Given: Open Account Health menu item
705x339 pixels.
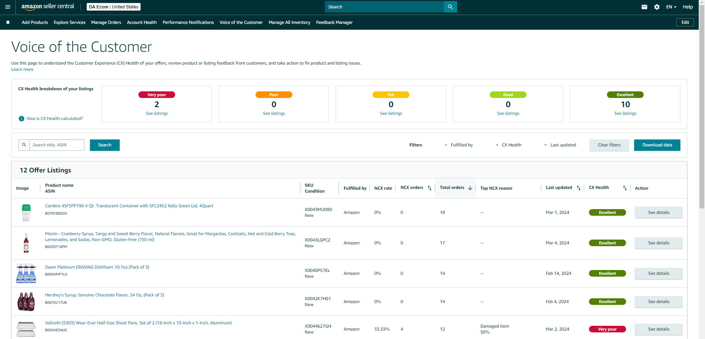Looking at the screenshot, I should point(142,22).
